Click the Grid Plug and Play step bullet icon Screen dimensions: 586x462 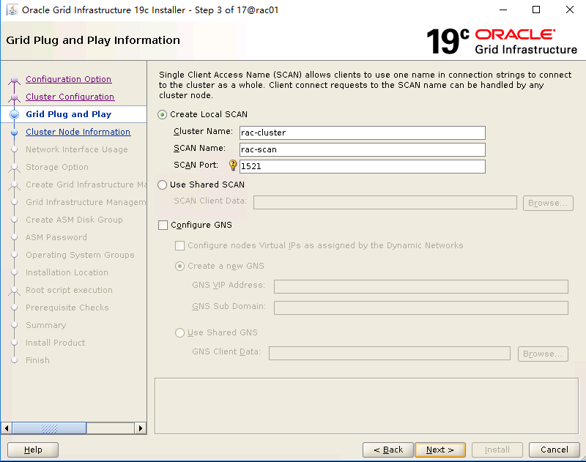pyautogui.click(x=14, y=114)
